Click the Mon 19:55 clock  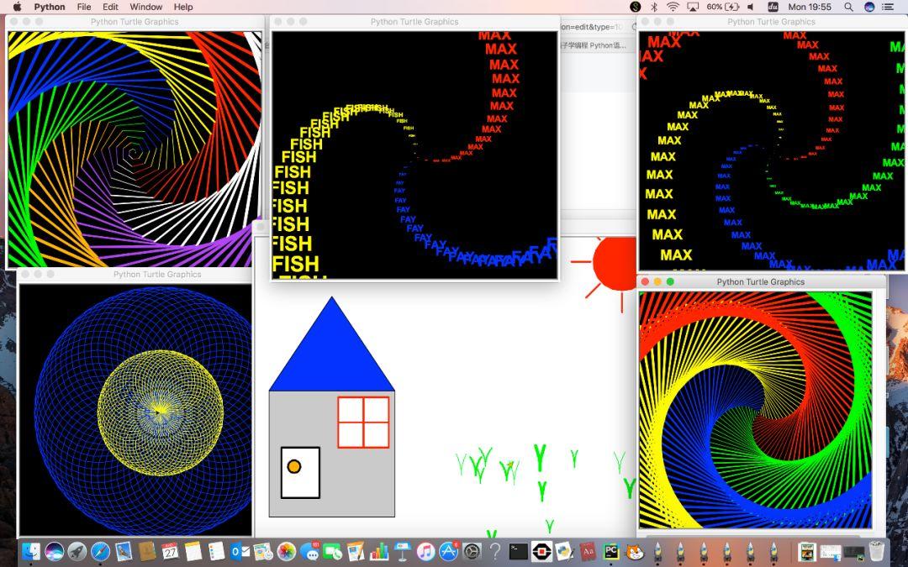click(x=809, y=7)
